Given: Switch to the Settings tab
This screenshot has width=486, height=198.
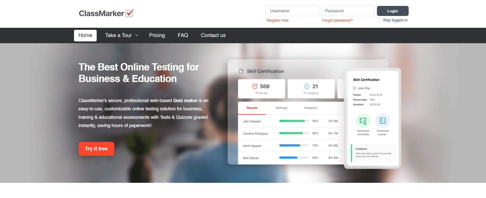Looking at the screenshot, I should coord(282,108).
